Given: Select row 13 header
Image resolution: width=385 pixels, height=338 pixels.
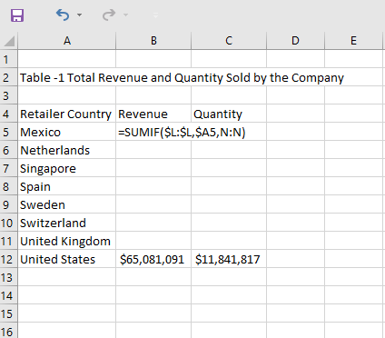Looking at the screenshot, I should [x=8, y=277].
